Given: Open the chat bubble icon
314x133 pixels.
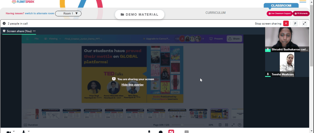Looking at the screenshot, I should pyautogui.click(x=160, y=132).
